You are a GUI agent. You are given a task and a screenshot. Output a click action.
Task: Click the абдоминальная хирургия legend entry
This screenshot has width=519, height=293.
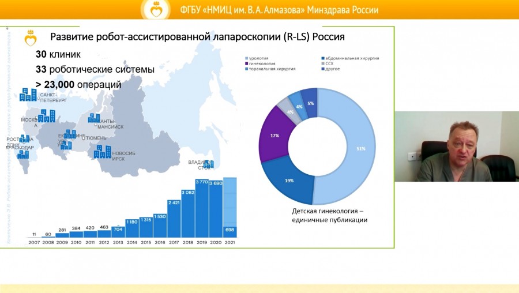coord(352,58)
